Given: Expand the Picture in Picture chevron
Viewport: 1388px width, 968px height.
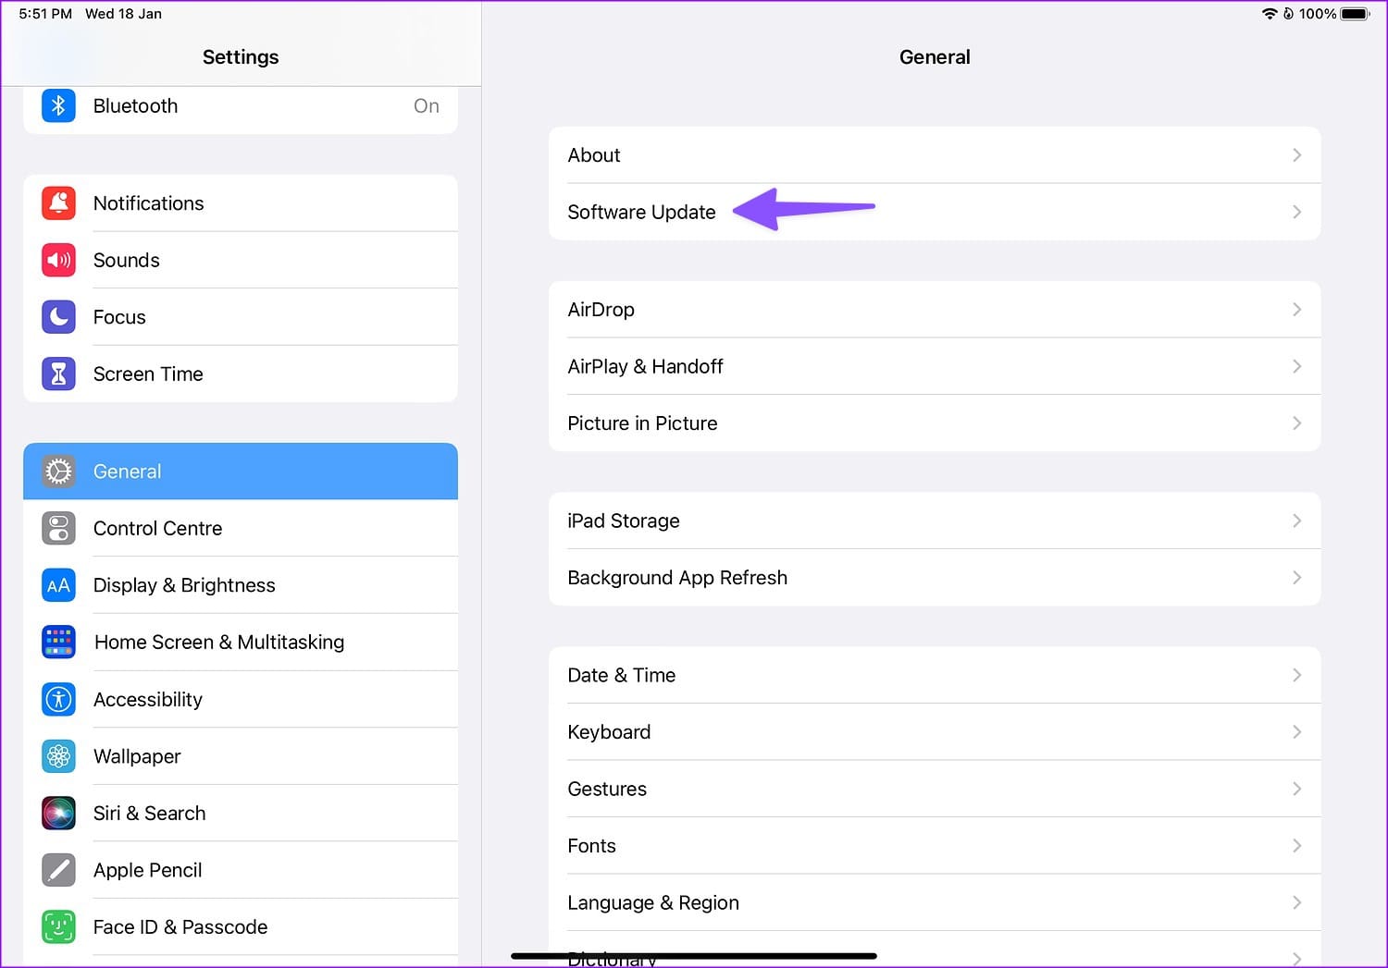Looking at the screenshot, I should [1297, 423].
